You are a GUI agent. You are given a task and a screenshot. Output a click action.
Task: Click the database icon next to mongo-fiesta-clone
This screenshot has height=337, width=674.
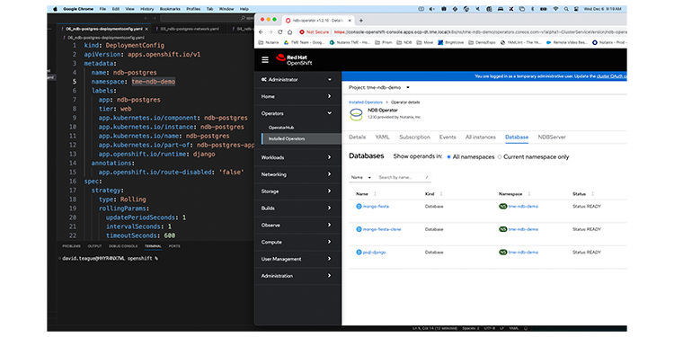pos(359,229)
